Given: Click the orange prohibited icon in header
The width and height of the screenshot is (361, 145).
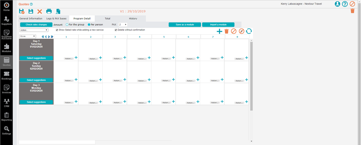Looking at the screenshot, I should (352, 4).
